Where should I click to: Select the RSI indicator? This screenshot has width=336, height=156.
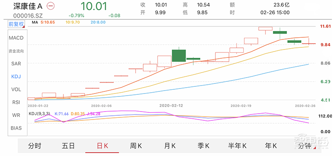[16, 102]
